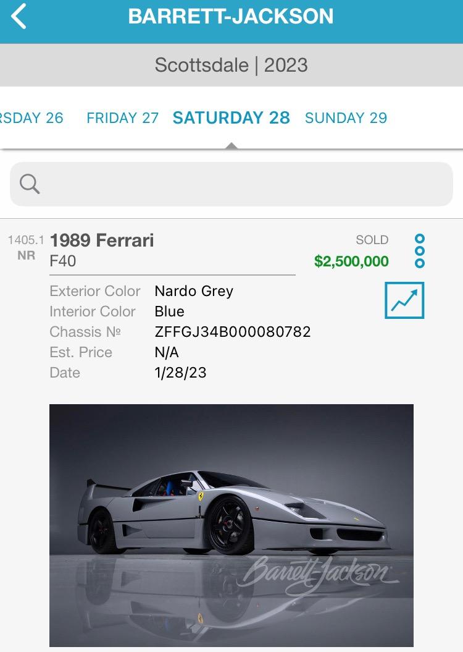Tap the F40 model name
Viewport: 463px width, 652px height.
tap(63, 261)
